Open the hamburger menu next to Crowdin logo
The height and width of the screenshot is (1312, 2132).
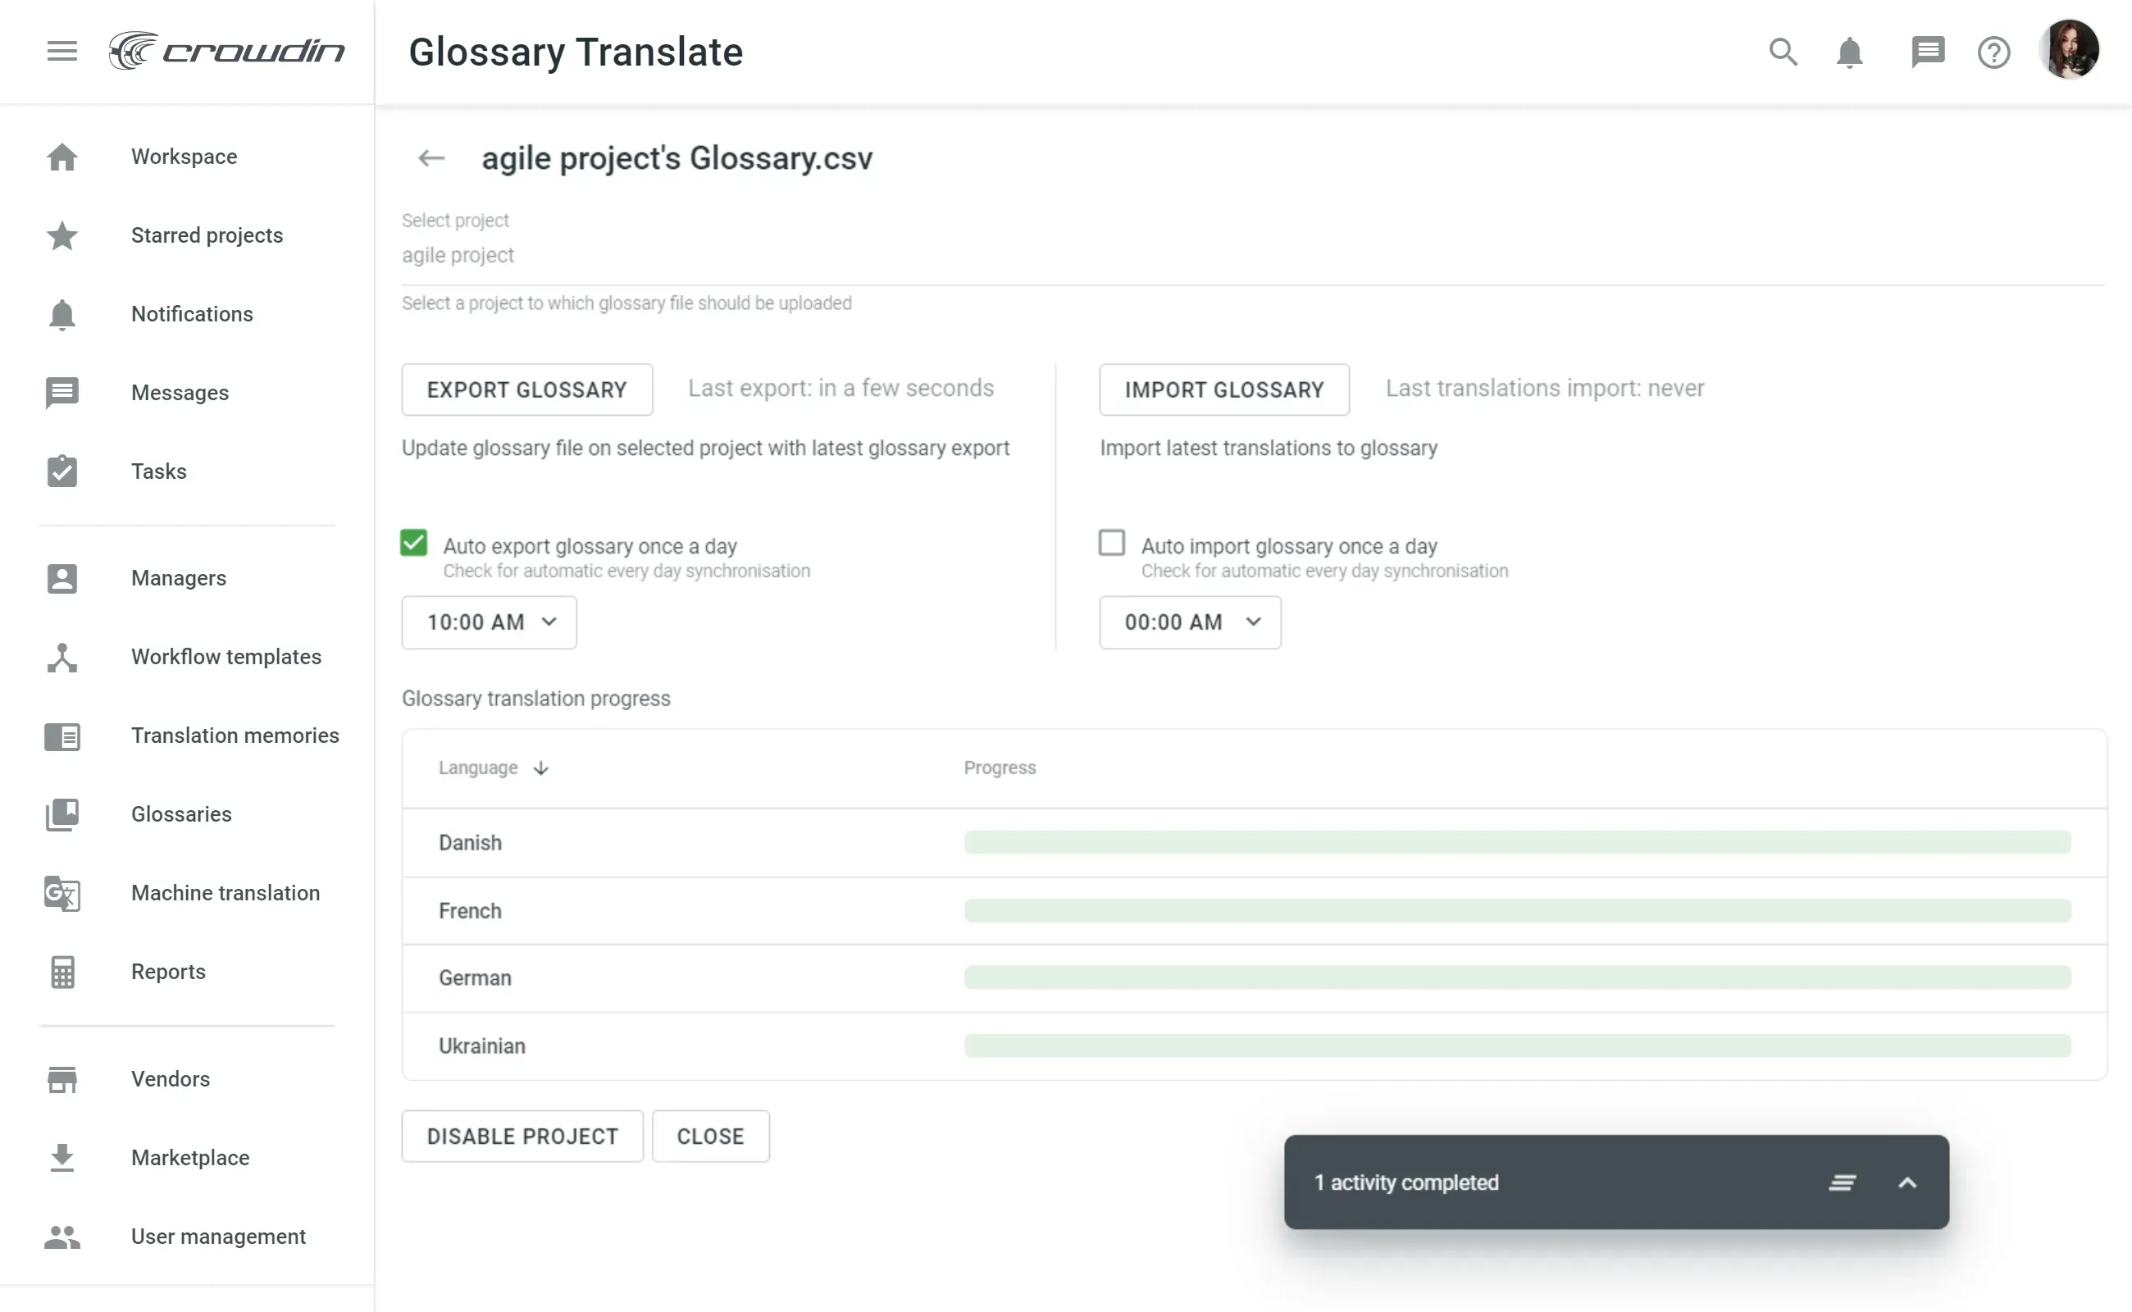[61, 50]
